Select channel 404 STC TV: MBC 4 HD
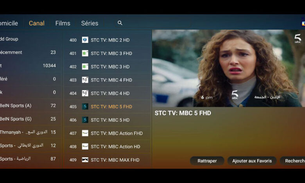This screenshot has width=305, height=183. (x=109, y=93)
